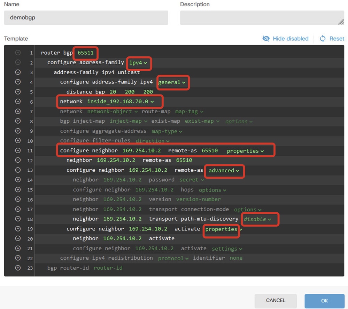Click the Name field containing demobgp
This screenshot has height=309, width=348.
86,17
